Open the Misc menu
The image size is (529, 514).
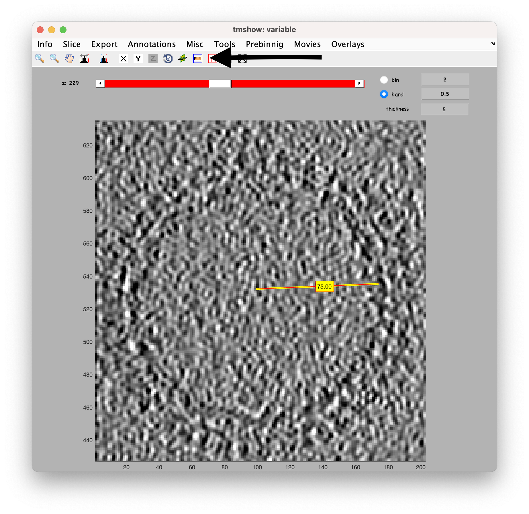(x=195, y=44)
